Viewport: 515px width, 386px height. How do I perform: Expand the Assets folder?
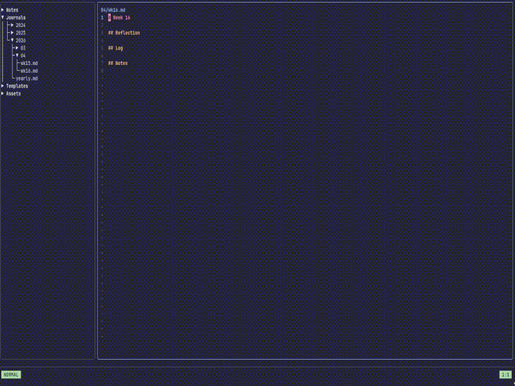[3, 93]
